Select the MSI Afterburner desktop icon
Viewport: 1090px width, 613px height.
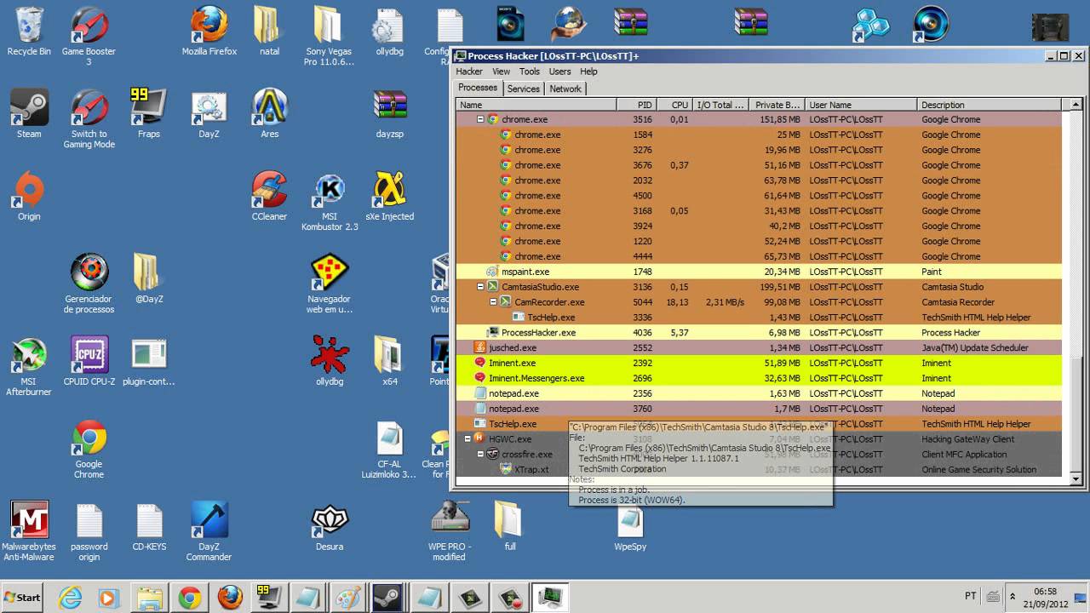[x=29, y=367]
